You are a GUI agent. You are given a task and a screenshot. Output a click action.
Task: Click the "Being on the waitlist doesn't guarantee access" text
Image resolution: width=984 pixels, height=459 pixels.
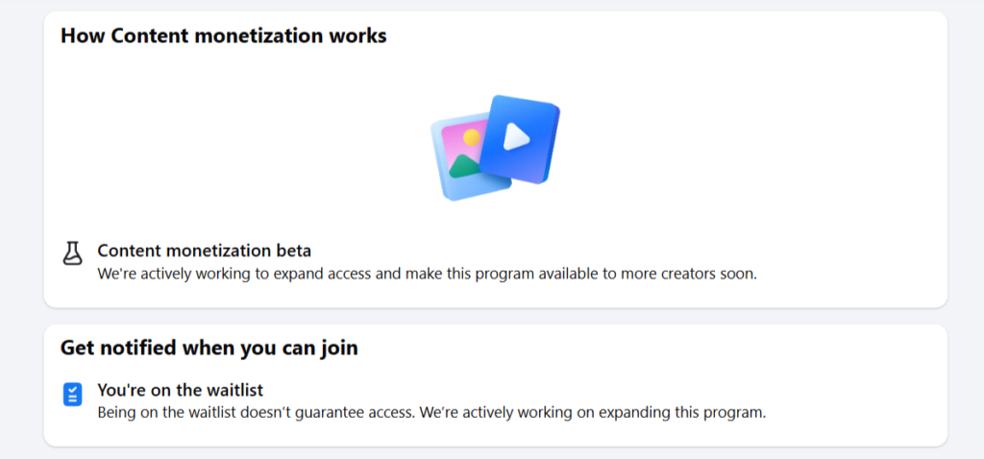tap(431, 413)
